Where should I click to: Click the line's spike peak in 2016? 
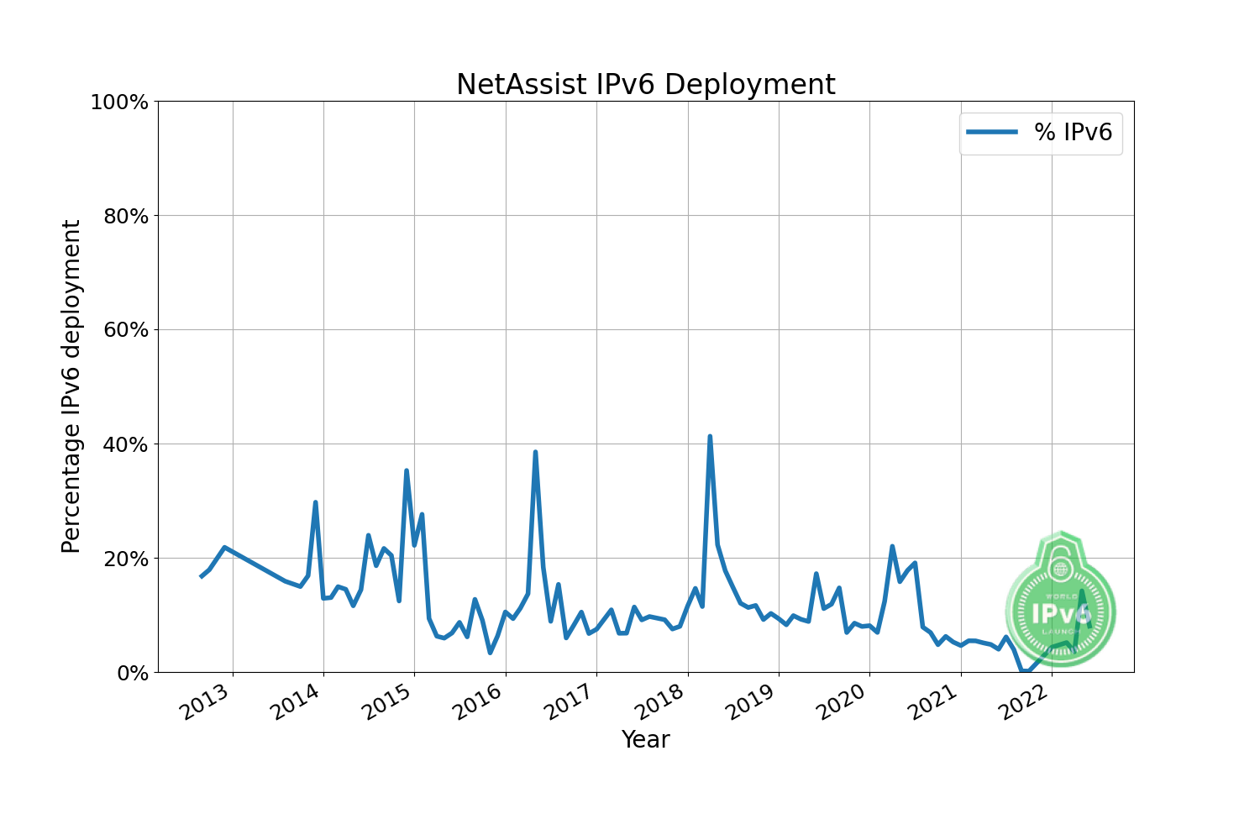coord(535,453)
